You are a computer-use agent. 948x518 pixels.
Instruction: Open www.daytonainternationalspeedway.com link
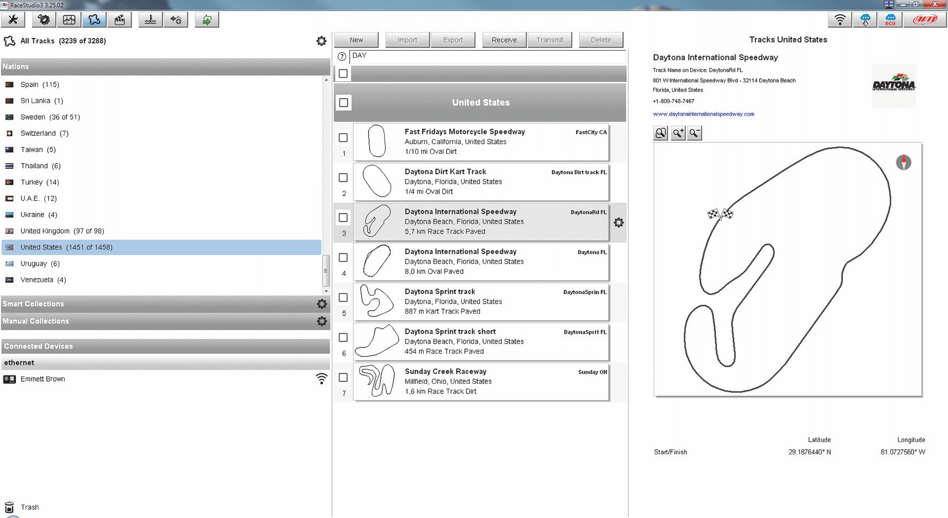pos(704,114)
